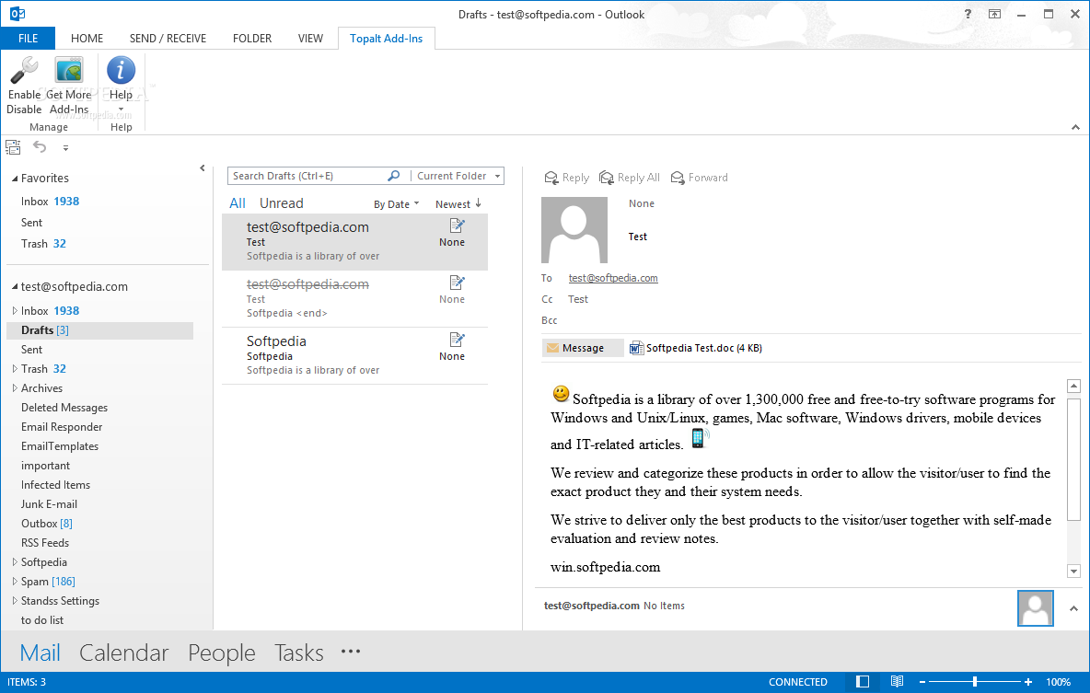The width and height of the screenshot is (1090, 693).
Task: Click the 100% zoom level
Action: click(1058, 683)
